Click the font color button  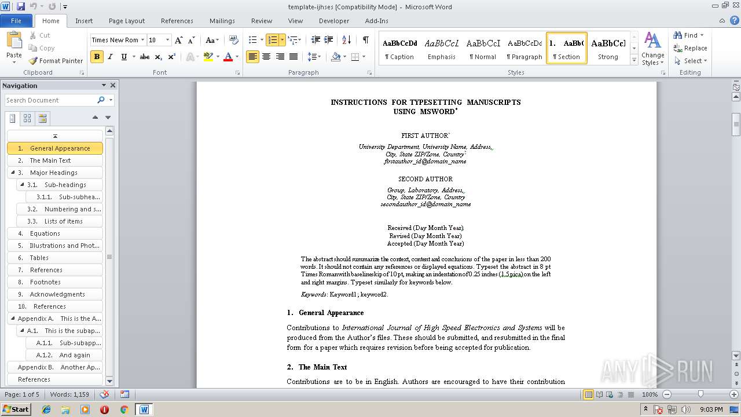tap(228, 57)
